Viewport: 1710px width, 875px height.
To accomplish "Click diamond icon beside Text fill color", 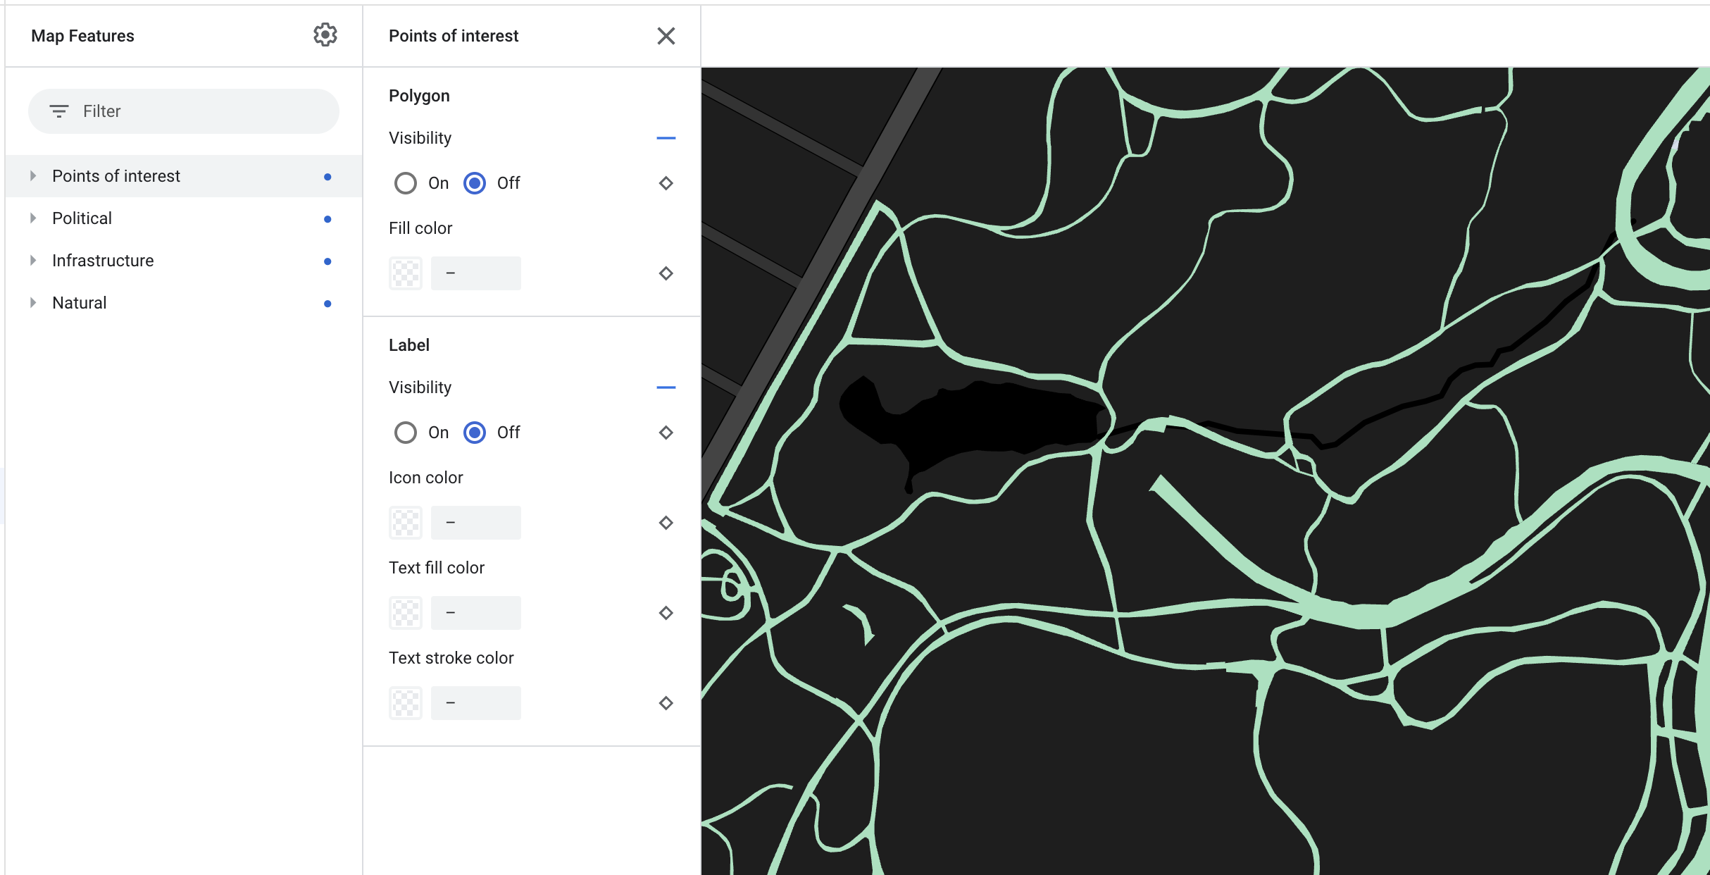I will coord(666,613).
